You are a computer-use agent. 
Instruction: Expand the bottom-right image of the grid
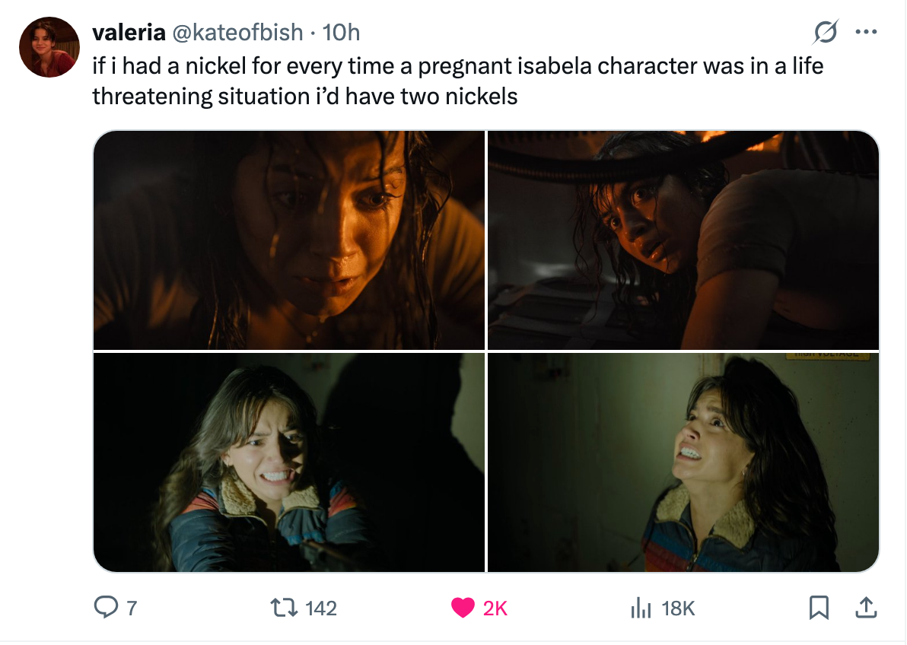(681, 460)
